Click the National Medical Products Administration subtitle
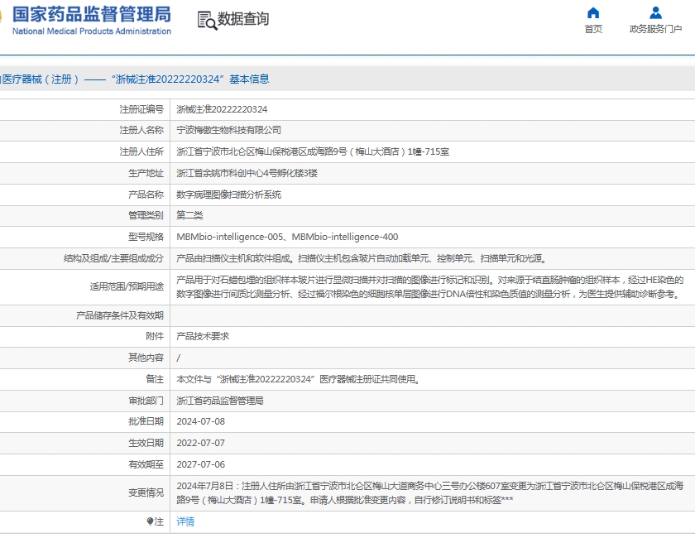This screenshot has width=695, height=538. click(92, 31)
